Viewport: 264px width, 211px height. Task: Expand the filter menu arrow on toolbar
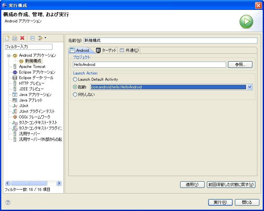click(45, 38)
